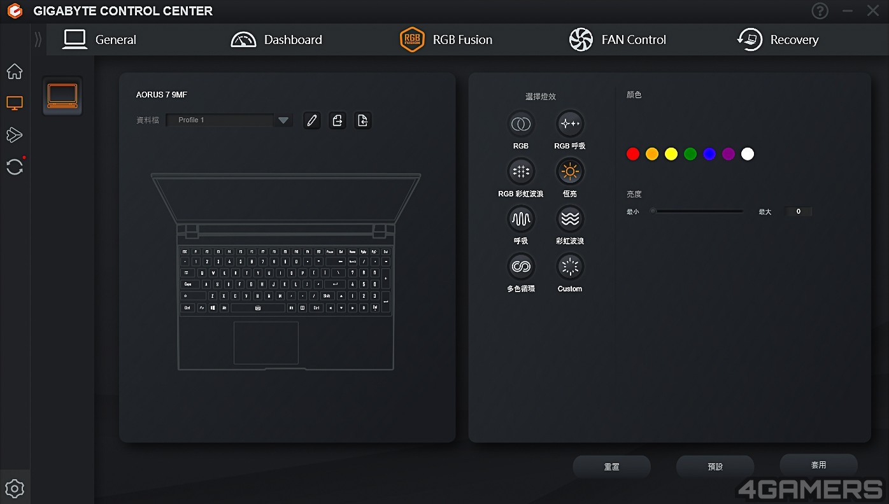Click the spacebar on keyboard diagram
Viewport: 889px width, 504px height.
[x=258, y=307]
